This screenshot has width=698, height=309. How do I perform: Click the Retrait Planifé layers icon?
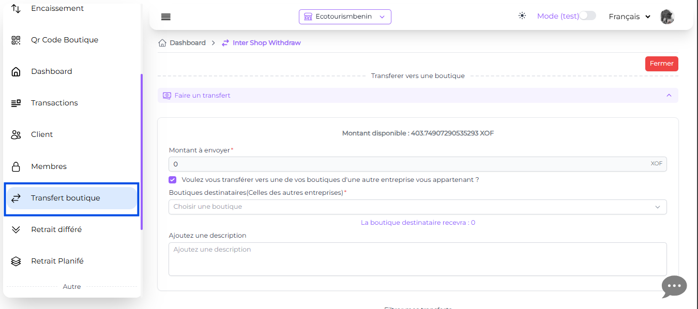point(16,261)
